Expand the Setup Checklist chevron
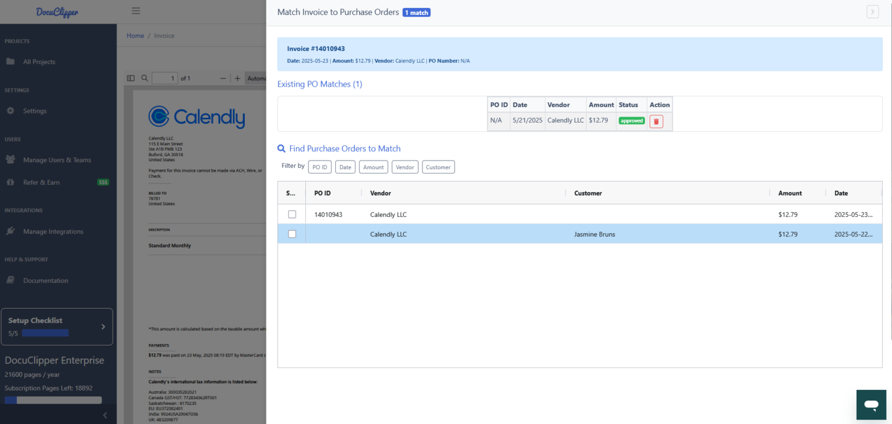892x424 pixels. coord(103,327)
